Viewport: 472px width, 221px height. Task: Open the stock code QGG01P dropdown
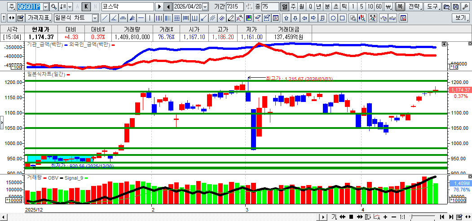pyautogui.click(x=45, y=7)
